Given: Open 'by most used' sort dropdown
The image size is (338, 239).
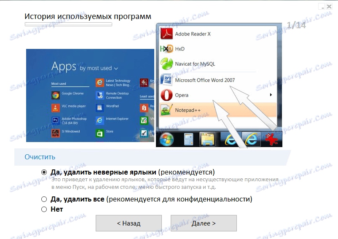Looking at the screenshot, I should 99,68.
